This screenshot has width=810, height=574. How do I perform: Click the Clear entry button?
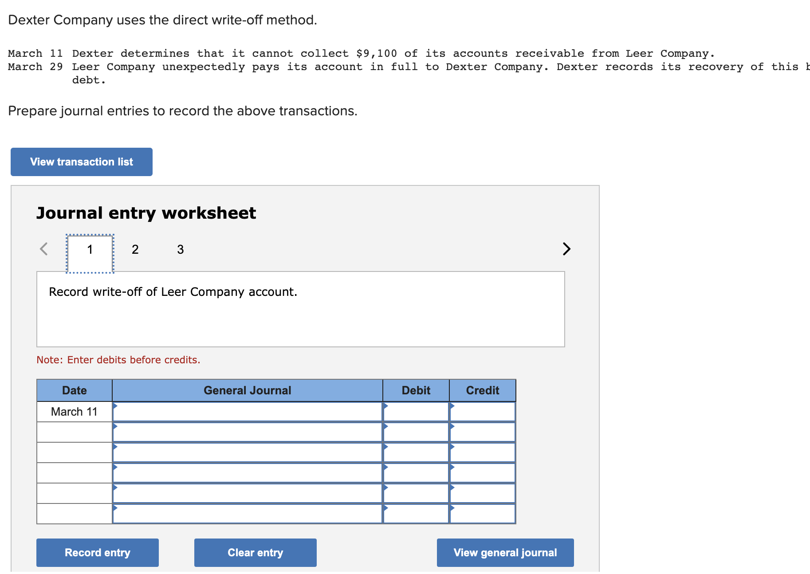(255, 552)
